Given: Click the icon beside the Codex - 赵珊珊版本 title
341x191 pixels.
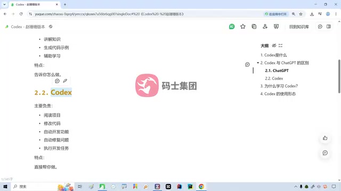Looking at the screenshot, I should click(51, 27).
